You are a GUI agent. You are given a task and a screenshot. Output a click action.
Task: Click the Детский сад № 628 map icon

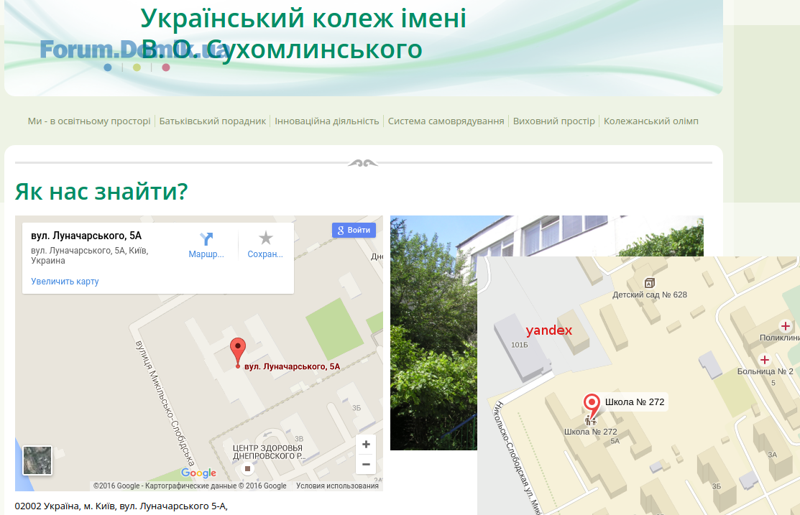tap(650, 283)
